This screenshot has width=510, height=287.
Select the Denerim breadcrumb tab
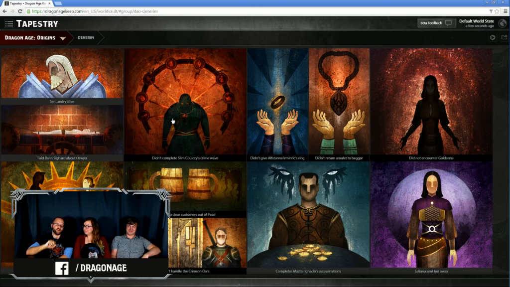(x=86, y=38)
